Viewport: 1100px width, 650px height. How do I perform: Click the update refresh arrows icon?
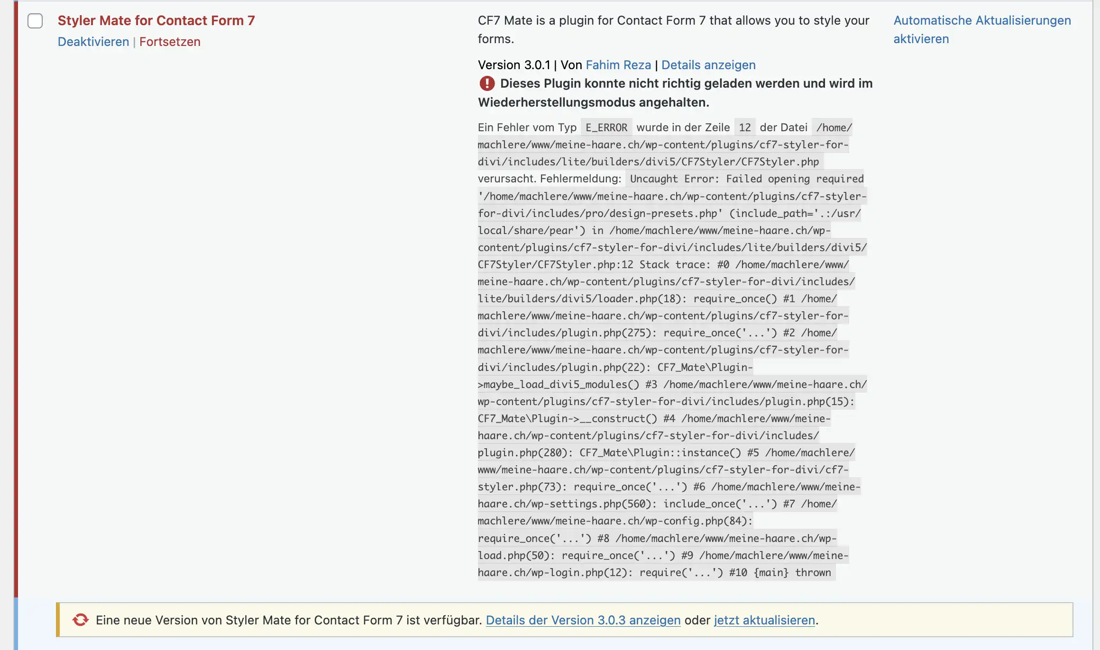81,620
